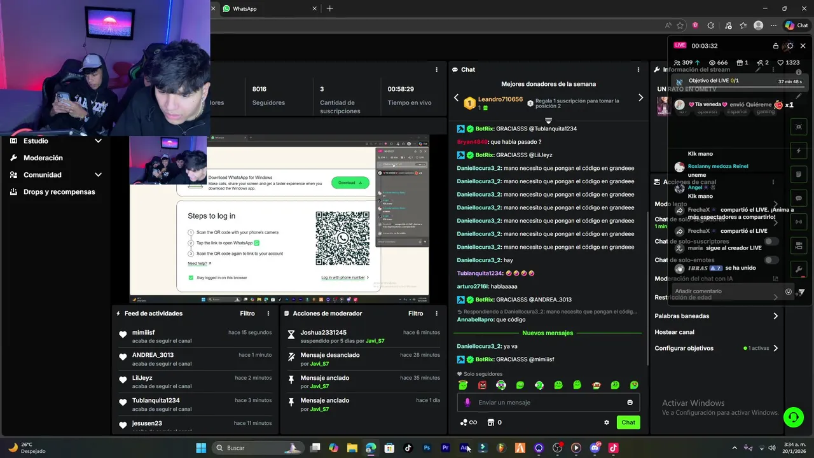Viewport: 814px width, 458px height.
Task: Click 'ANDREA_3013' follow entry in feed
Action: tap(195, 359)
